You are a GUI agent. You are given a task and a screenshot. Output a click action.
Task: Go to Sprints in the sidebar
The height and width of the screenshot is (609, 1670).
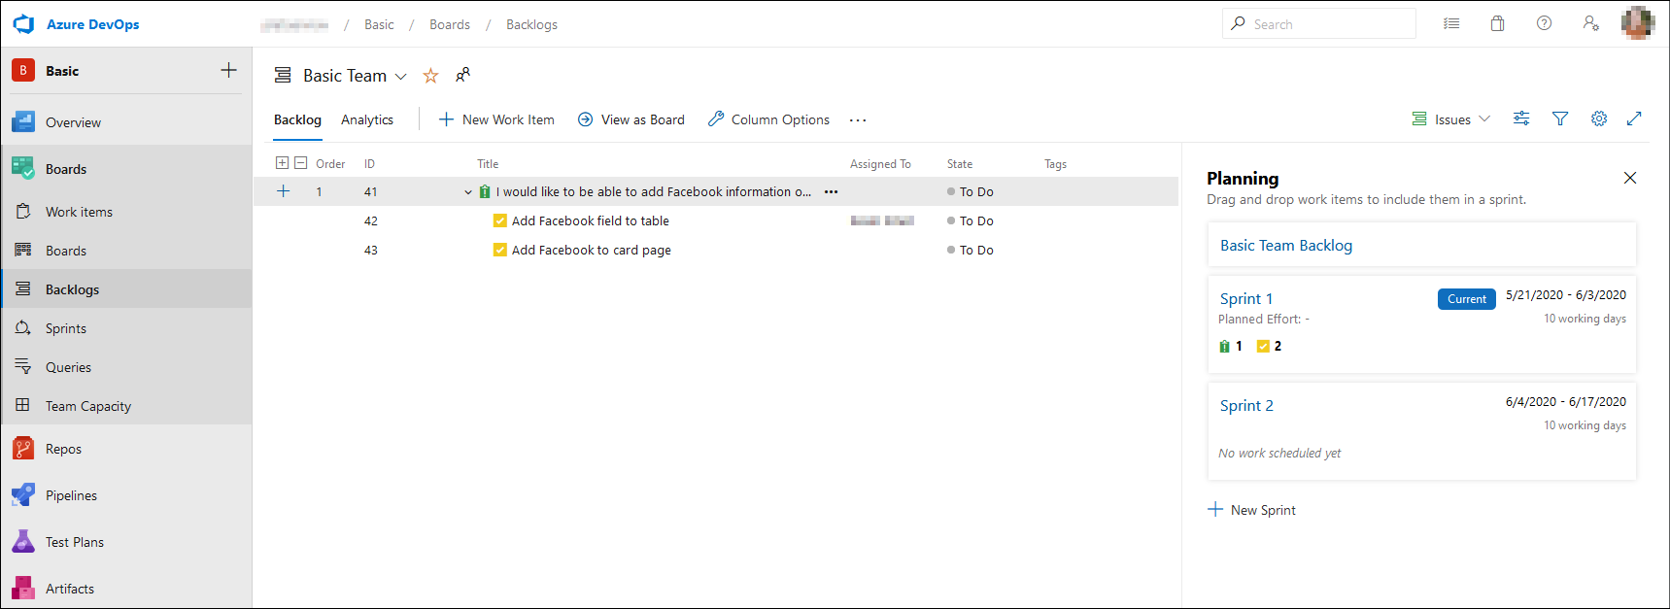click(66, 328)
